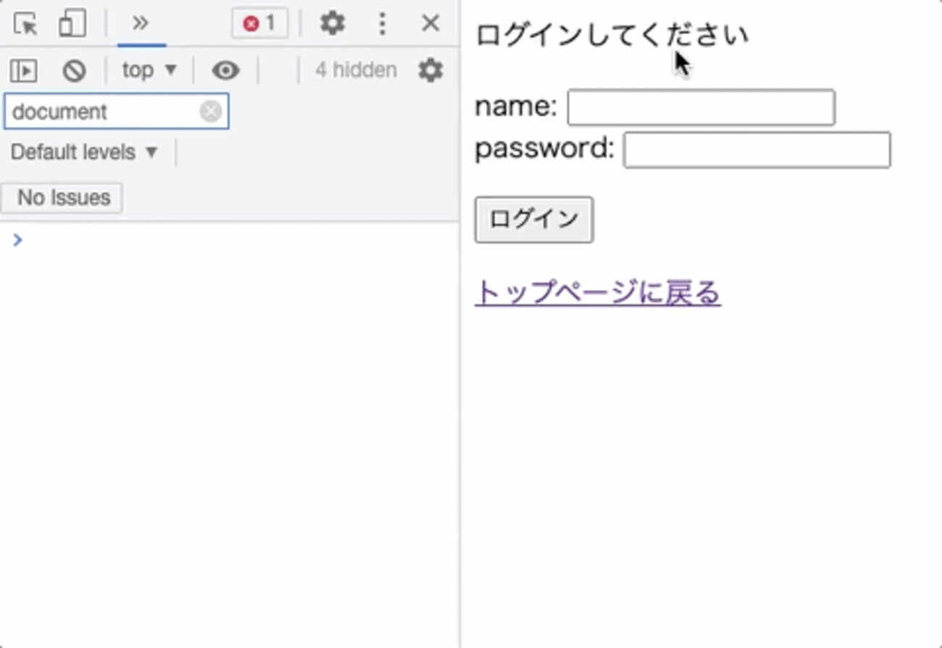Screen dimensions: 942x648
Task: Click the No Issues button
Action: tap(63, 198)
